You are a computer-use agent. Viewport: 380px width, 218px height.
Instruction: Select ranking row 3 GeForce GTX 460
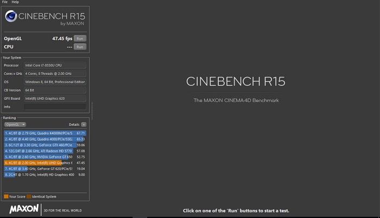click(x=45, y=145)
